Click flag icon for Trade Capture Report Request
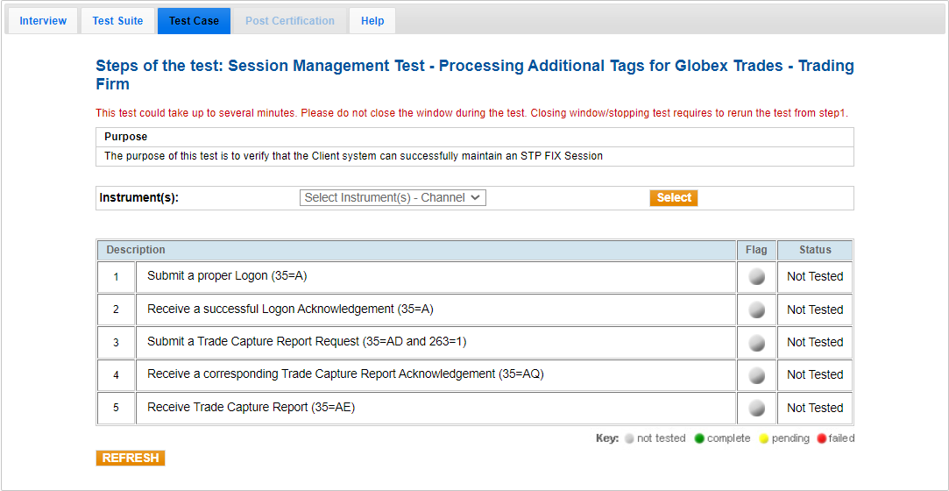949x491 pixels. point(756,343)
